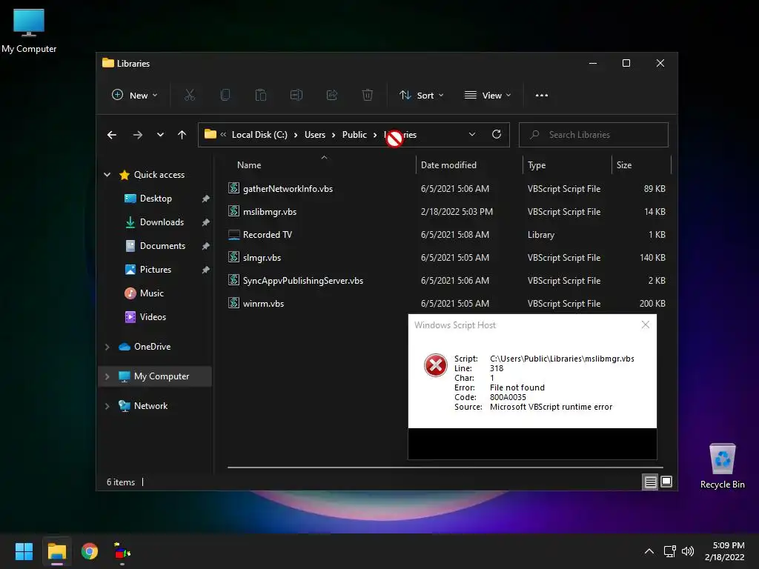Refresh the Libraries folder view
The width and height of the screenshot is (759, 569).
(x=497, y=135)
